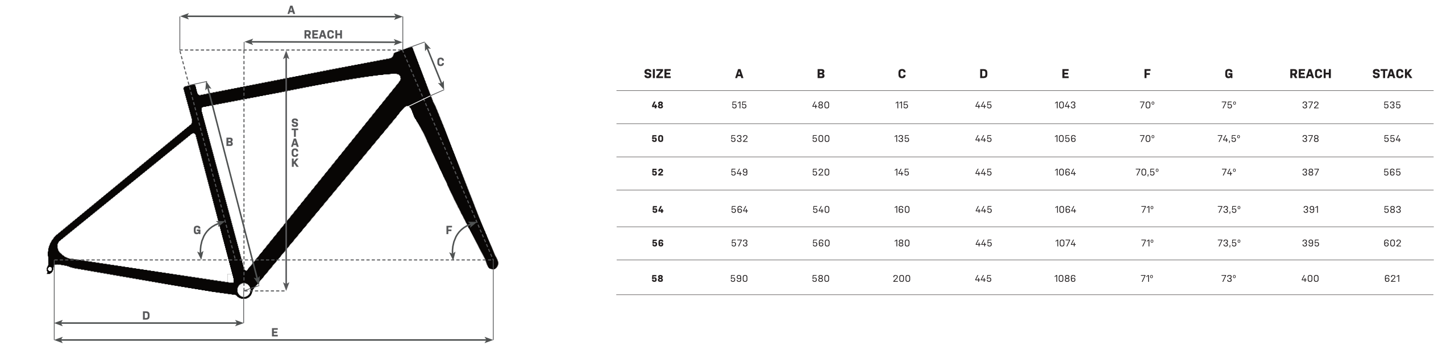The width and height of the screenshot is (1455, 350).
Task: Click the G column header in table
Action: tap(1228, 74)
